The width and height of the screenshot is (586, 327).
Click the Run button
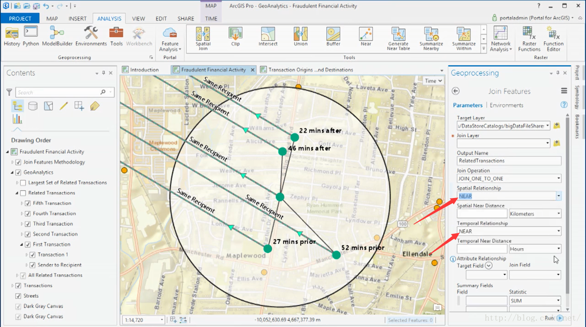(554, 318)
